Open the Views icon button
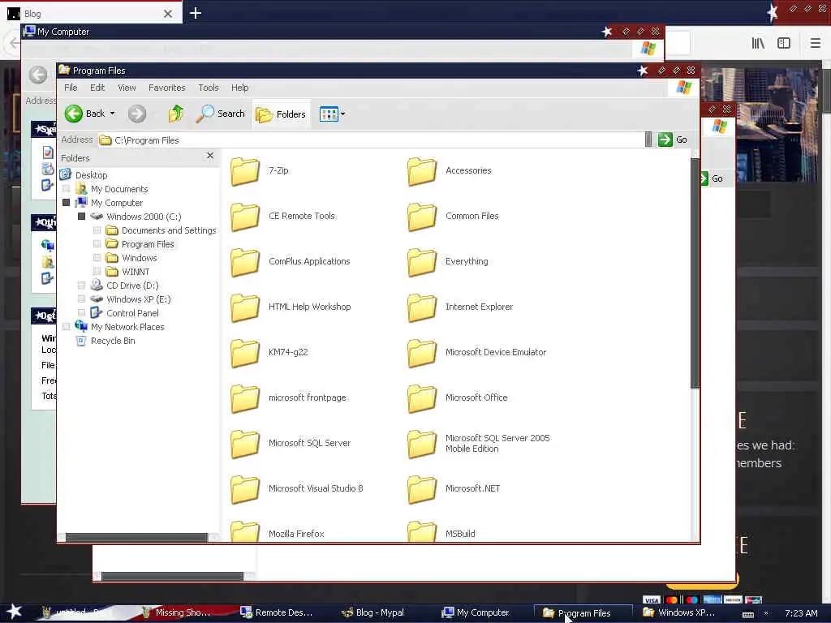The width and height of the screenshot is (831, 623). (x=329, y=114)
